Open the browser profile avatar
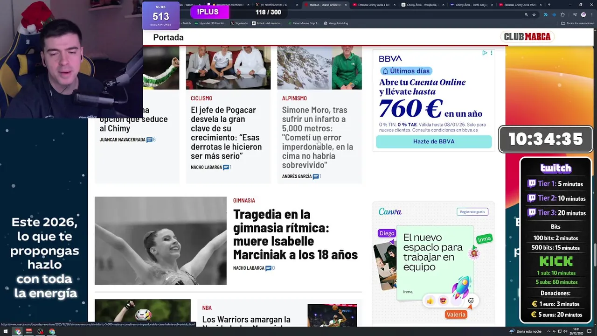597x336 pixels. [x=583, y=14]
